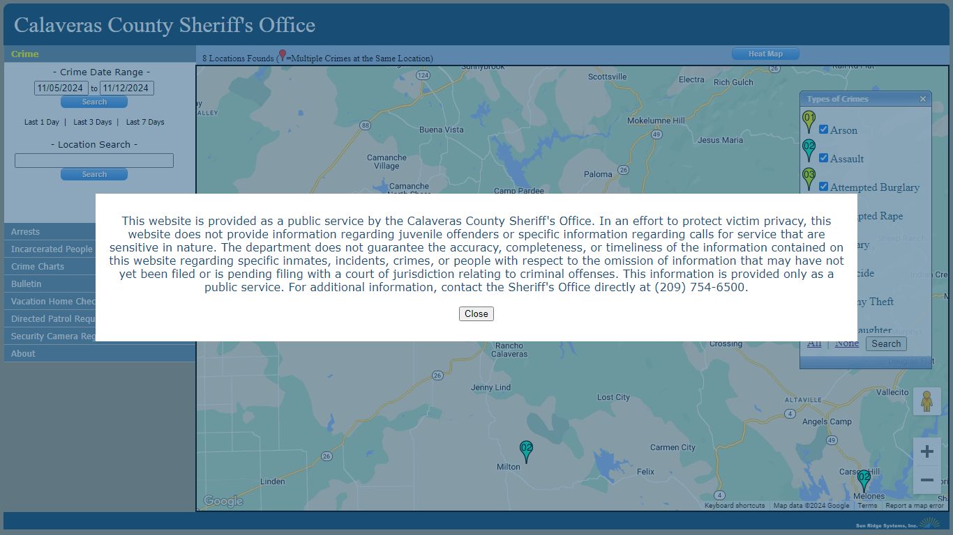Screen dimensions: 953x535
Task: Click the Carmen City map label
Action: [673, 447]
